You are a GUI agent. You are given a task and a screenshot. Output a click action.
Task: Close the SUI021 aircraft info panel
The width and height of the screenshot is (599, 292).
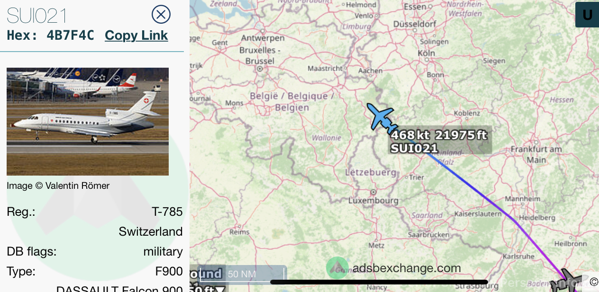click(x=161, y=14)
